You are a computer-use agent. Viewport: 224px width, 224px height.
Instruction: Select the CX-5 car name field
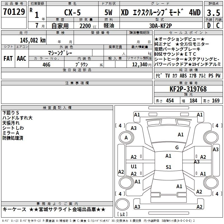(71, 13)
